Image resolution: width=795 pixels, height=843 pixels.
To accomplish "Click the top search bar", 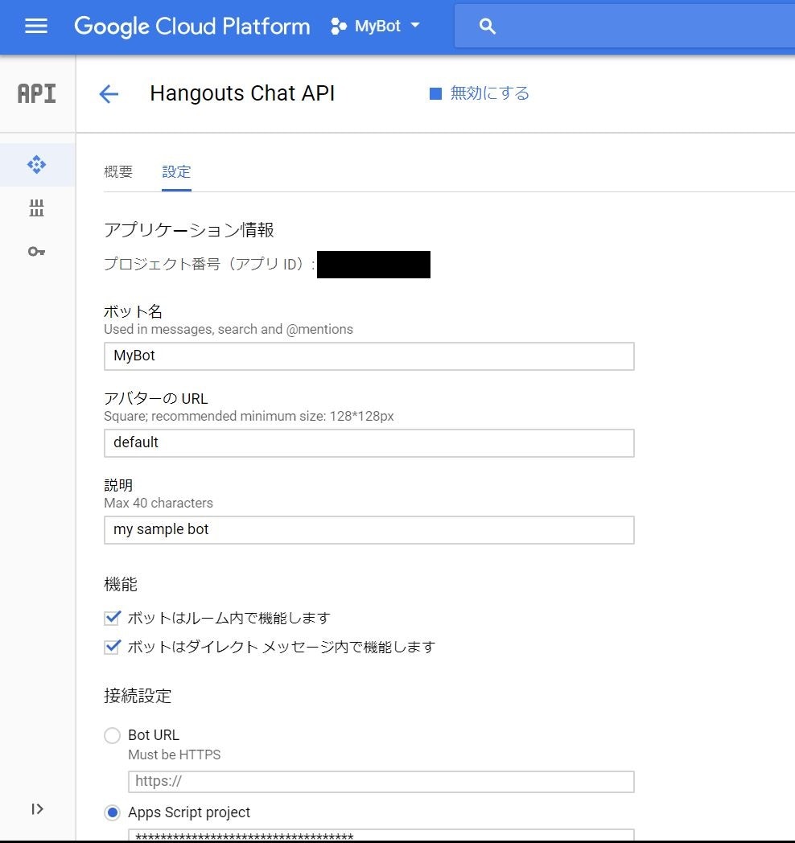I will [x=624, y=26].
